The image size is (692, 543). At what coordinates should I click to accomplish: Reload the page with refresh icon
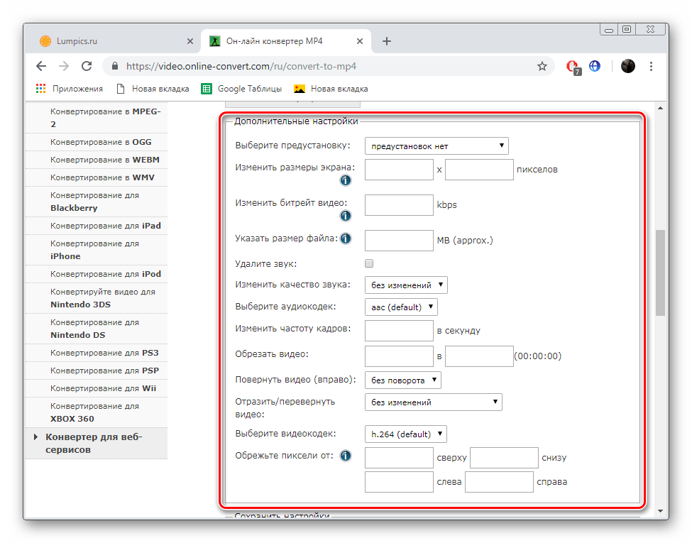coord(87,66)
